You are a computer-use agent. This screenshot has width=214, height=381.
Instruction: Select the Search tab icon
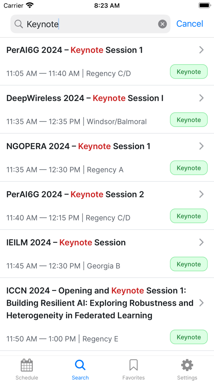click(80, 369)
